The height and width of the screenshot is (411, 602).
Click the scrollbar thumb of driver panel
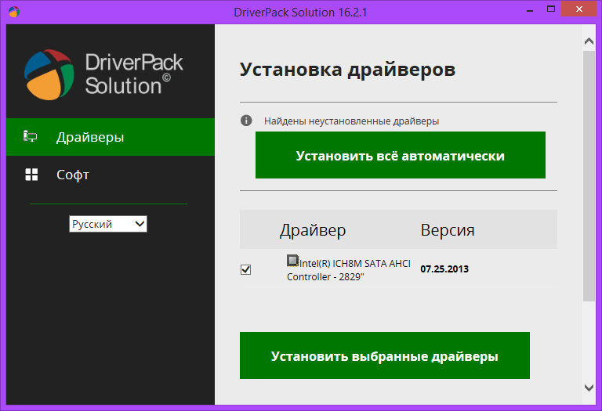click(589, 172)
